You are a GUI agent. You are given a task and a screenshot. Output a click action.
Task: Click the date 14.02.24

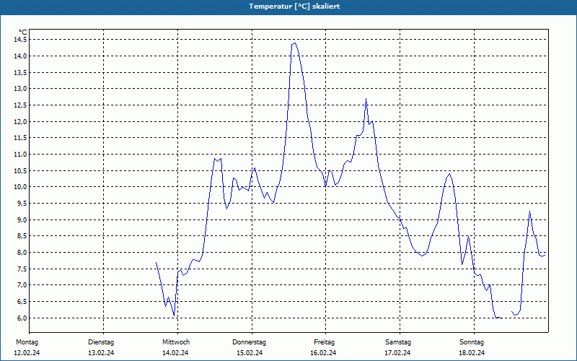175,353
